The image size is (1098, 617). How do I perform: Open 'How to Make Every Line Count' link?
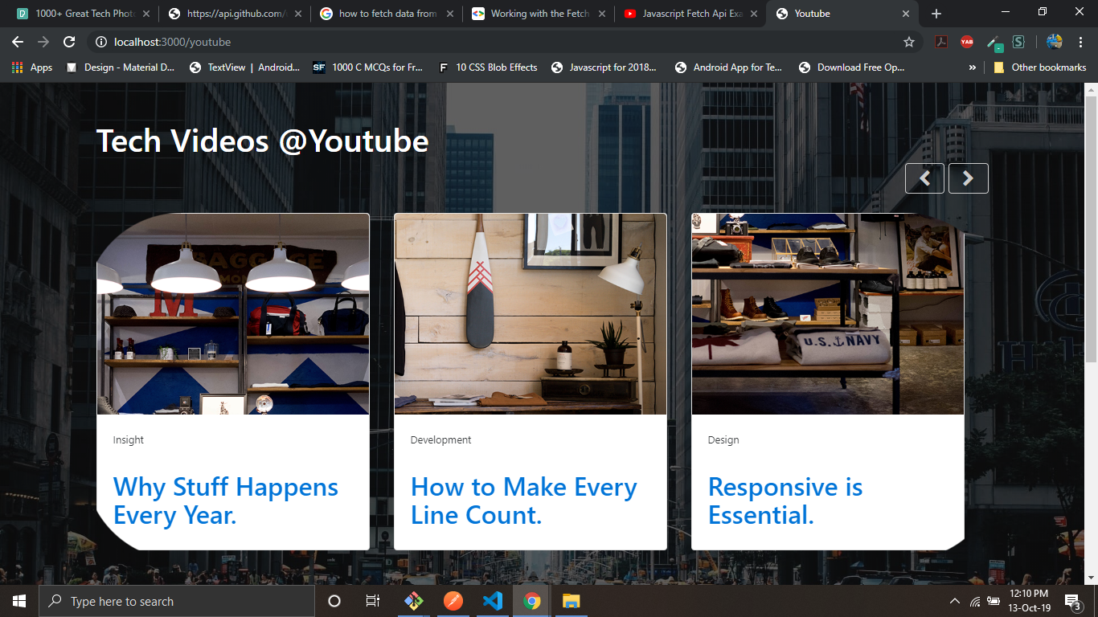[x=523, y=501]
